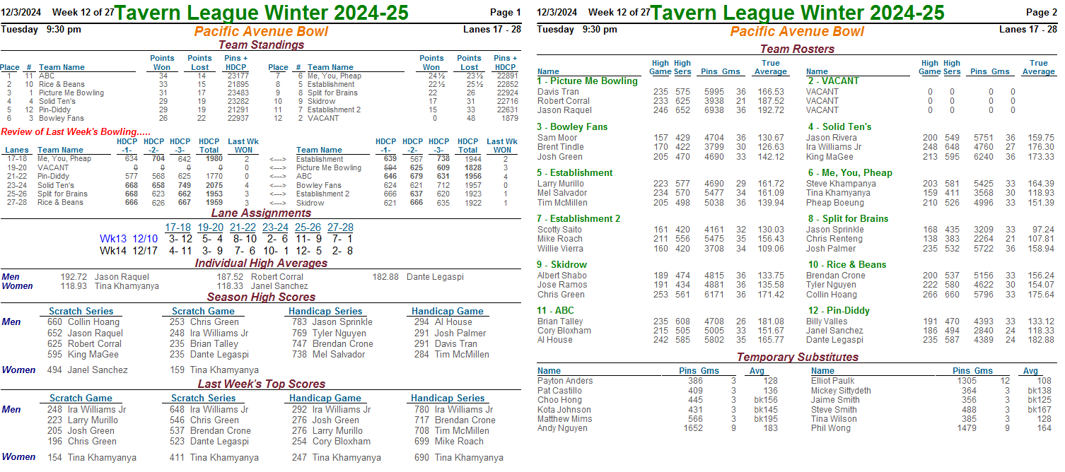Select the '11 - ABC' roster heading
The width and height of the screenshot is (1065, 472).
[556, 310]
